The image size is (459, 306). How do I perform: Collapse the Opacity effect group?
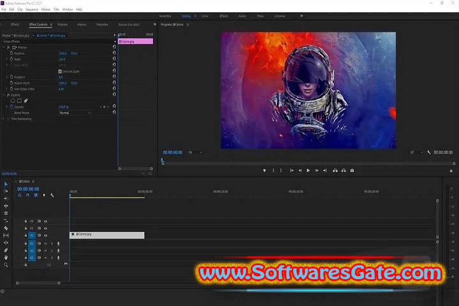[4, 95]
